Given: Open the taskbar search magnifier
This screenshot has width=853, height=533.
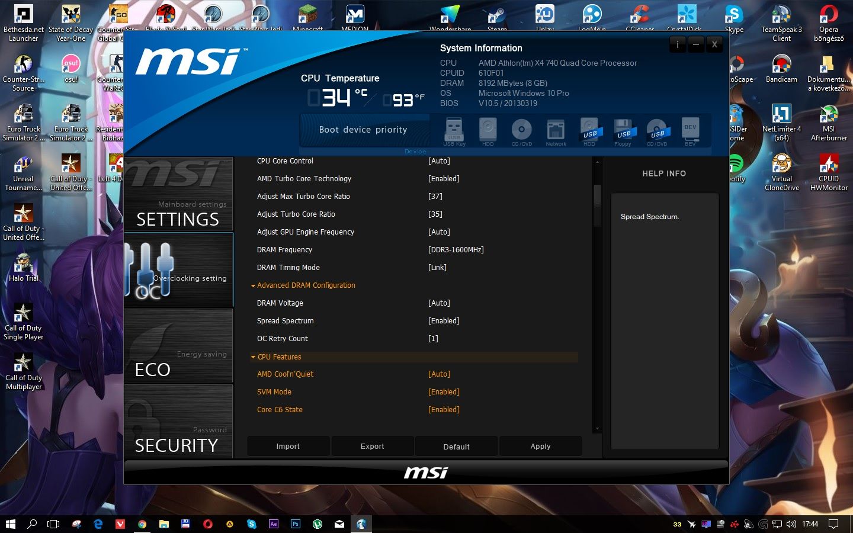Looking at the screenshot, I should (x=32, y=524).
